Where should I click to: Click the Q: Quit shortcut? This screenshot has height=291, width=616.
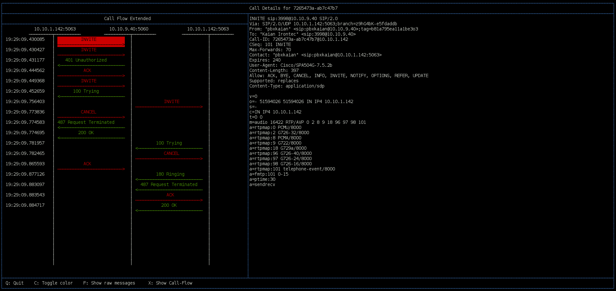(15, 283)
